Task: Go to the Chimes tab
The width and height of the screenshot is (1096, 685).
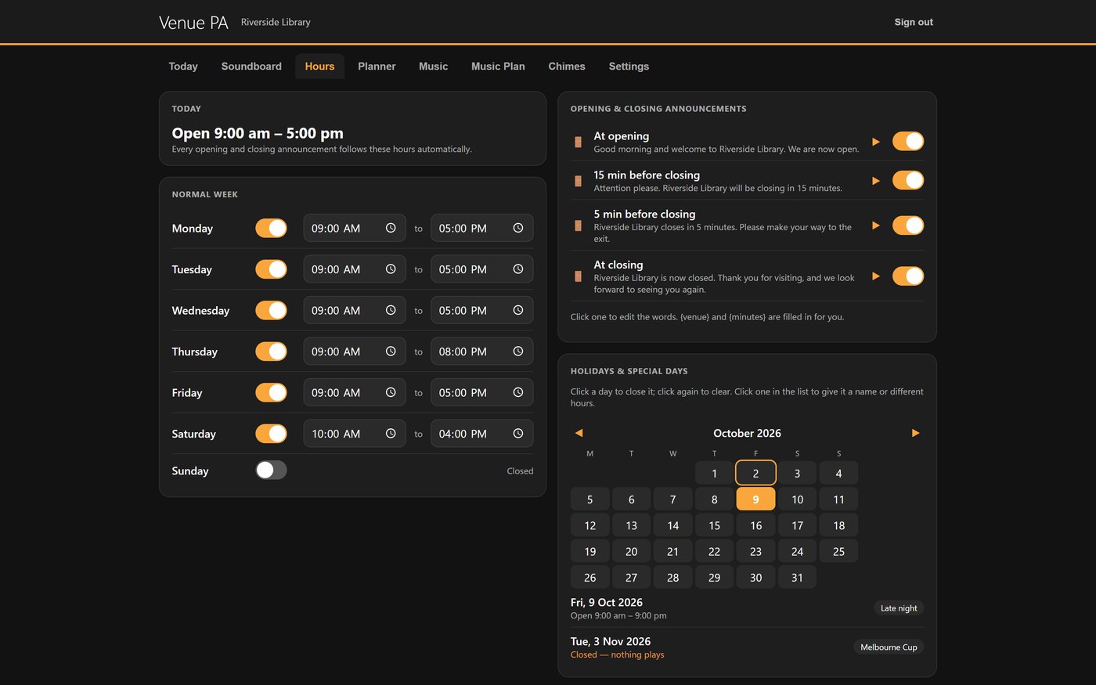Action: pyautogui.click(x=567, y=67)
